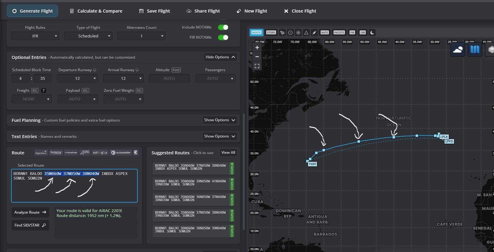This screenshot has height=252, width=494.
Task: Disable the Include NOTAMs switch
Action: click(223, 27)
